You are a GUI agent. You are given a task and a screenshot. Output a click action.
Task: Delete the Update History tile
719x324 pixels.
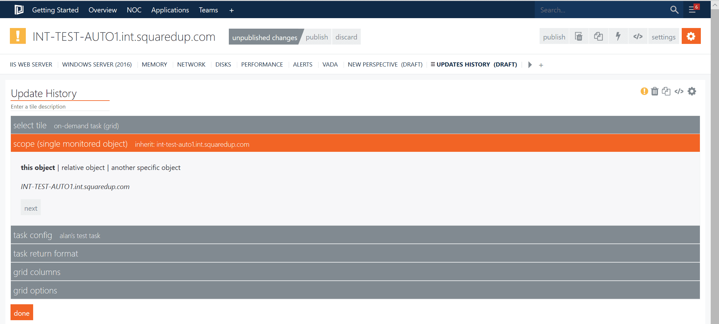pyautogui.click(x=655, y=92)
